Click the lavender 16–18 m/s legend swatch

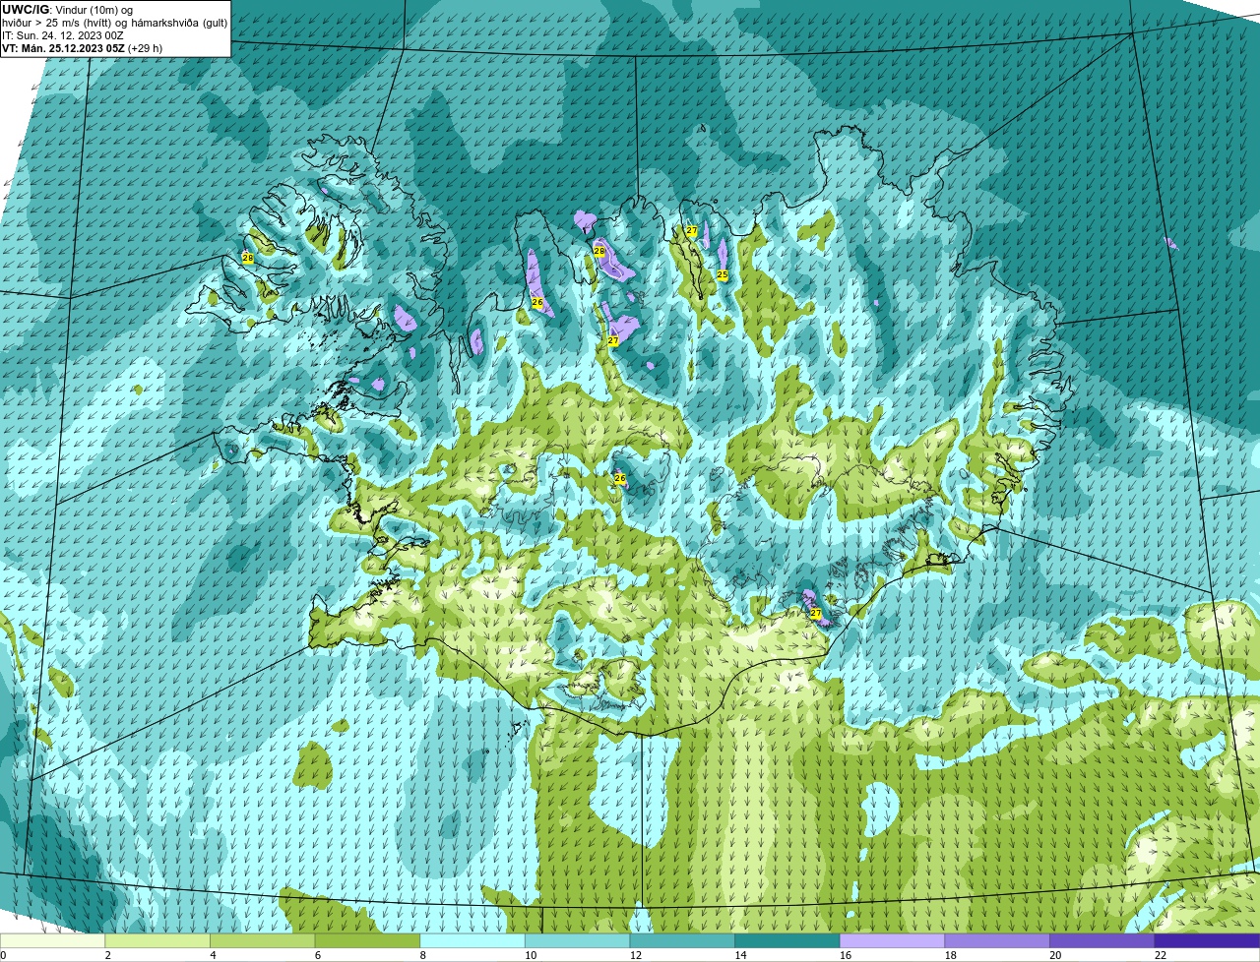coord(892,940)
